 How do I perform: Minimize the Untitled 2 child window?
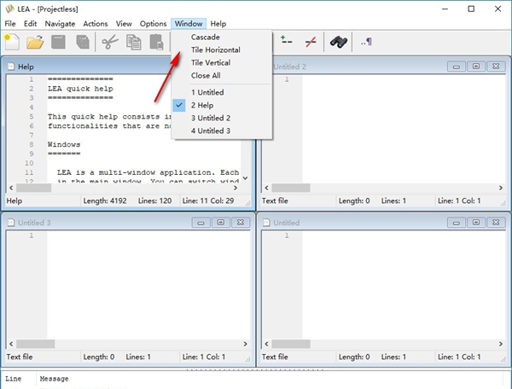coord(457,67)
